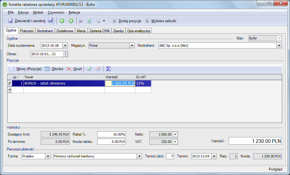Switch to the Kontrahent tab
Image resolution: width=290 pixels, height=175 pixels.
point(45,31)
